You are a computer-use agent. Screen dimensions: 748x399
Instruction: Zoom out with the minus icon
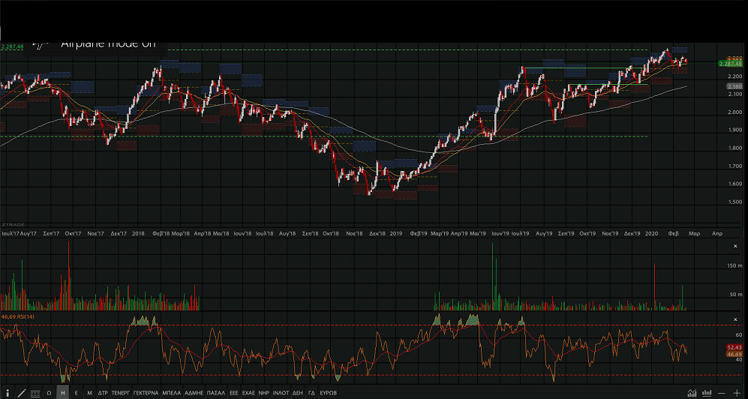coord(722,393)
